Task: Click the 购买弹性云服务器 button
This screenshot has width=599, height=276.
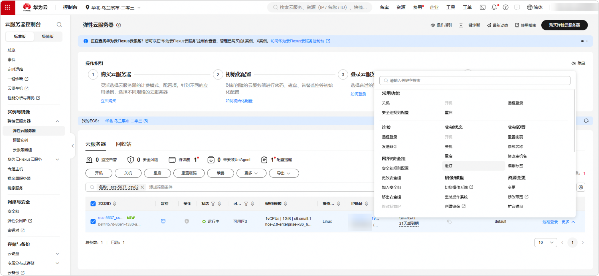Action: pos(564,25)
